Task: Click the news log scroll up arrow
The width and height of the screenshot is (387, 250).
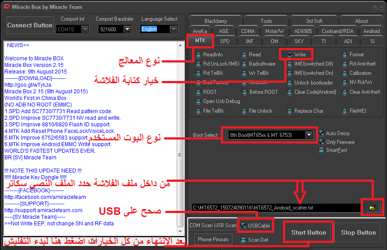Action: click(180, 45)
